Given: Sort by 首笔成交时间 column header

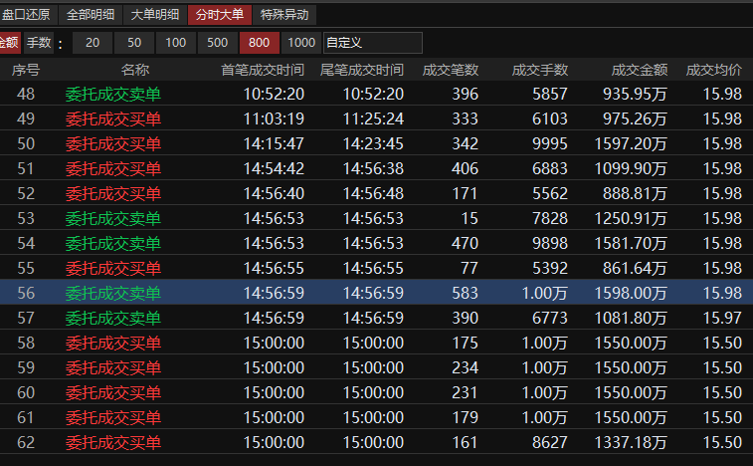Looking at the screenshot, I should pyautogui.click(x=263, y=71).
